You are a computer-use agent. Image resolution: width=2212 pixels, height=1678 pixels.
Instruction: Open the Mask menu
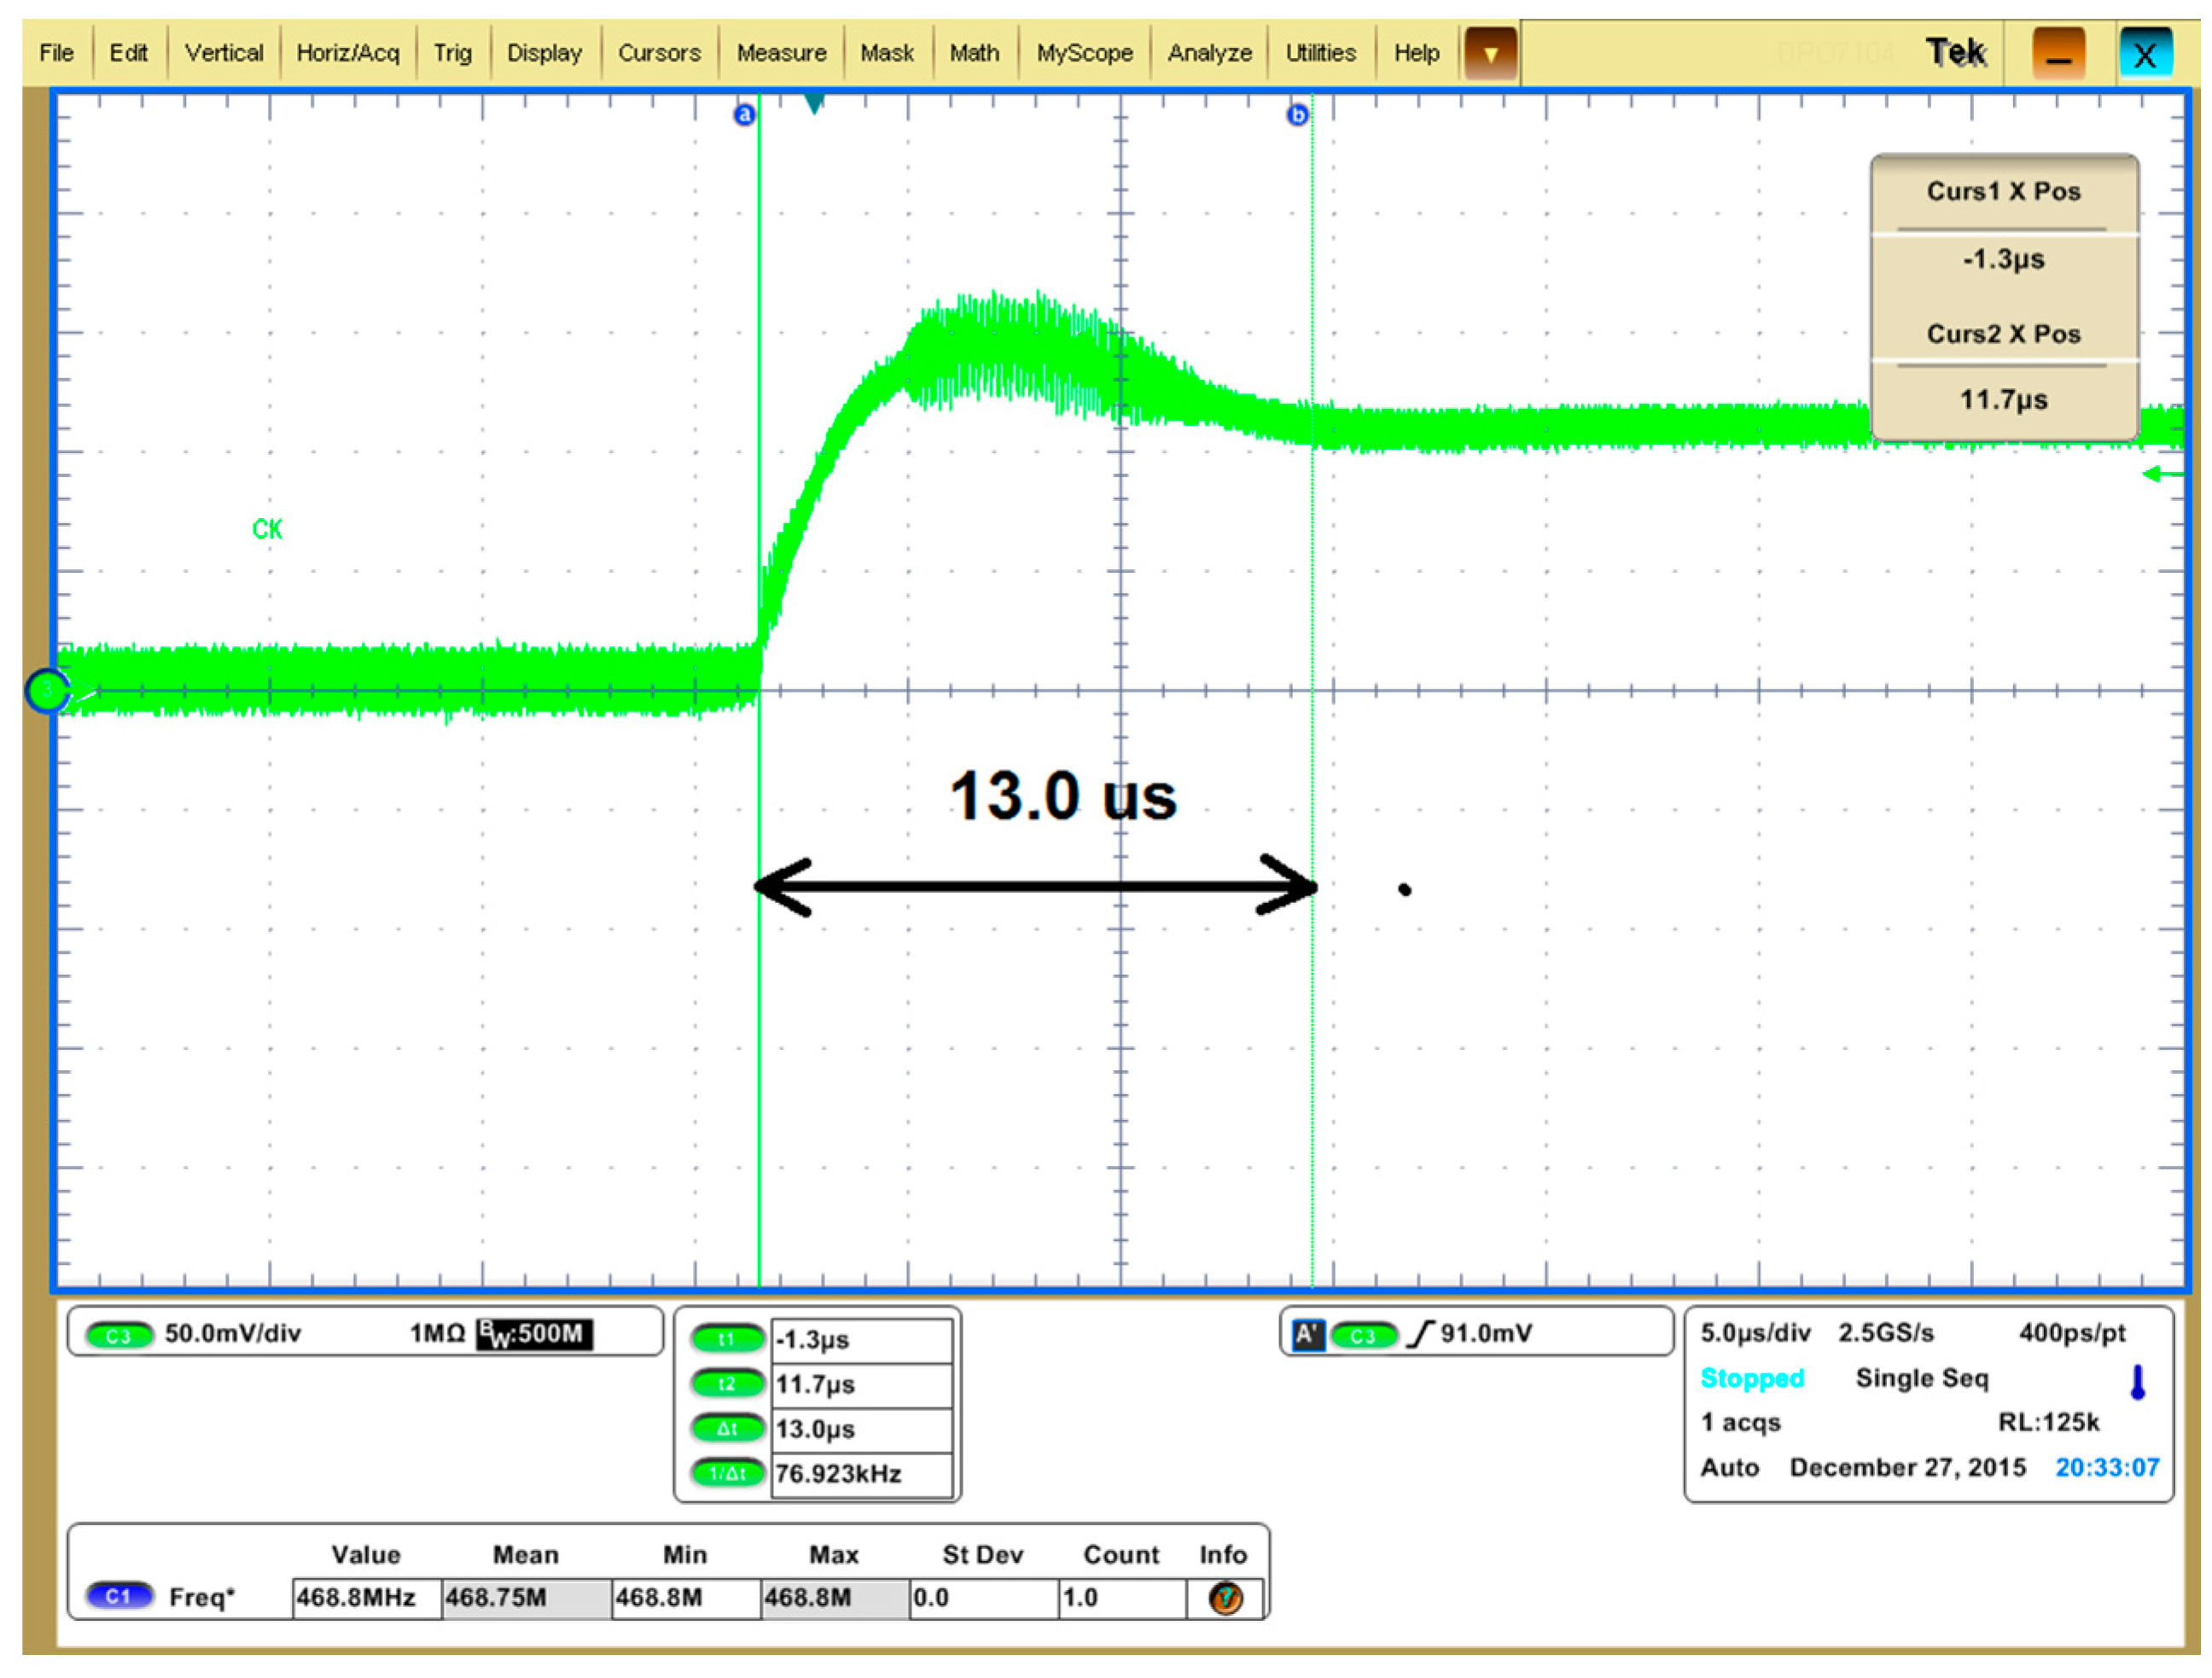(887, 53)
